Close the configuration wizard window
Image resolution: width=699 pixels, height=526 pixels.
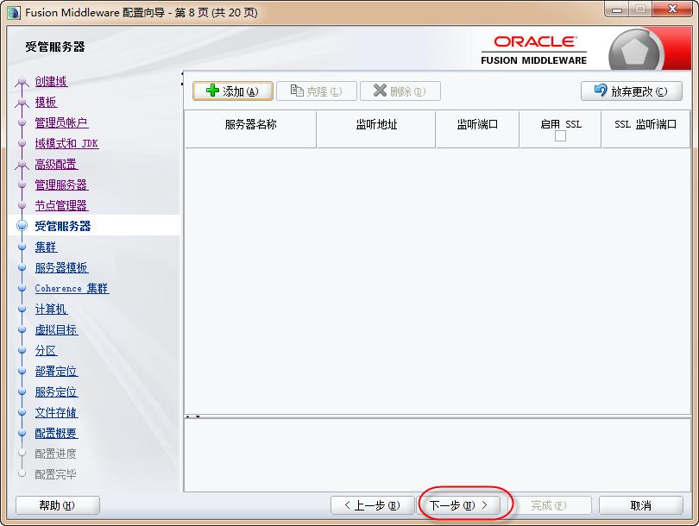pyautogui.click(x=673, y=9)
